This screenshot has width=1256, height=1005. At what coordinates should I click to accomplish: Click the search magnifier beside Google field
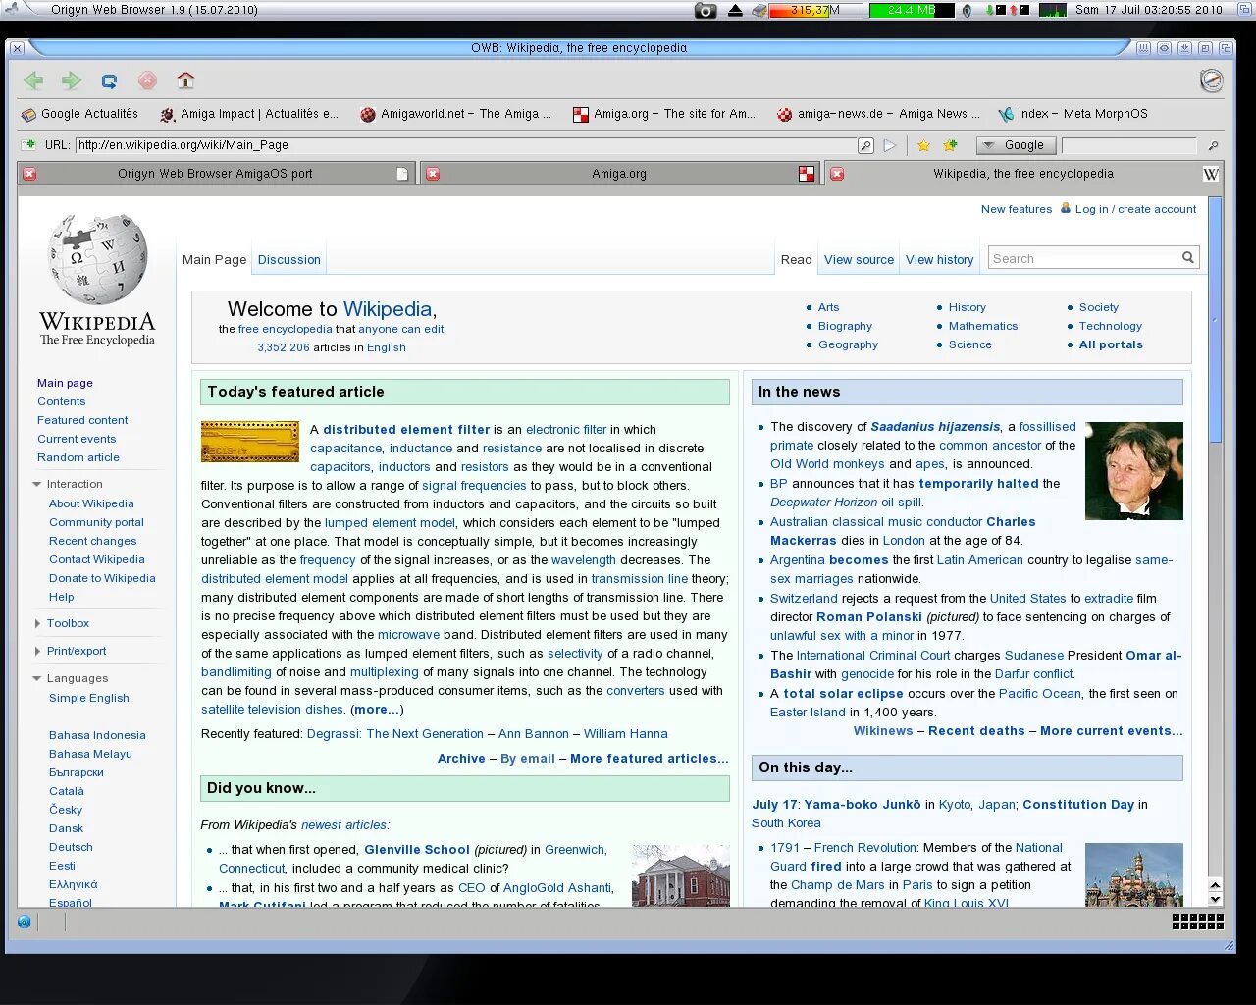[x=1213, y=145]
